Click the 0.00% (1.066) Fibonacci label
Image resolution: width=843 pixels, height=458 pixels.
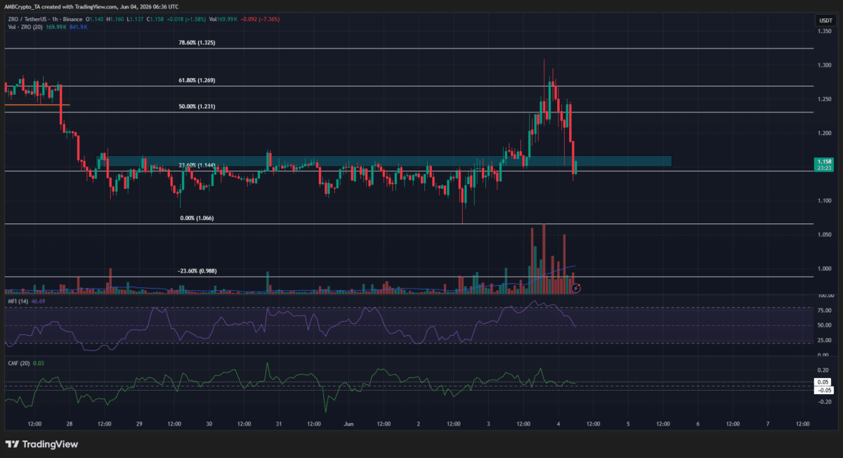tap(196, 218)
